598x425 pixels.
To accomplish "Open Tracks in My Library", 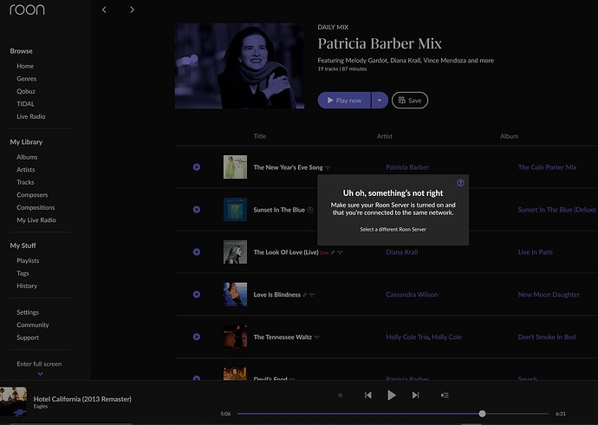I will pyautogui.click(x=25, y=182).
